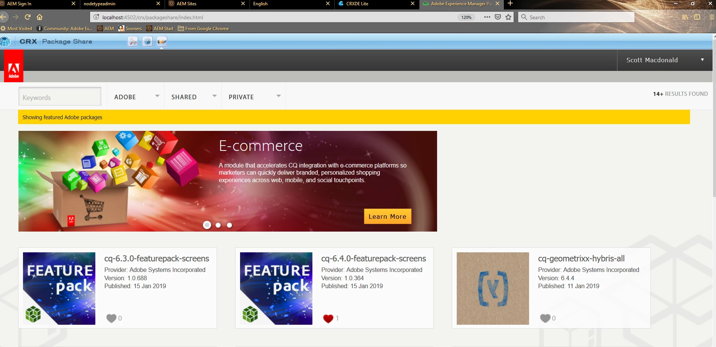The image size is (716, 347).
Task: Toggle the red heart on cq-6.4.0-featurepack-screens
Action: point(328,318)
